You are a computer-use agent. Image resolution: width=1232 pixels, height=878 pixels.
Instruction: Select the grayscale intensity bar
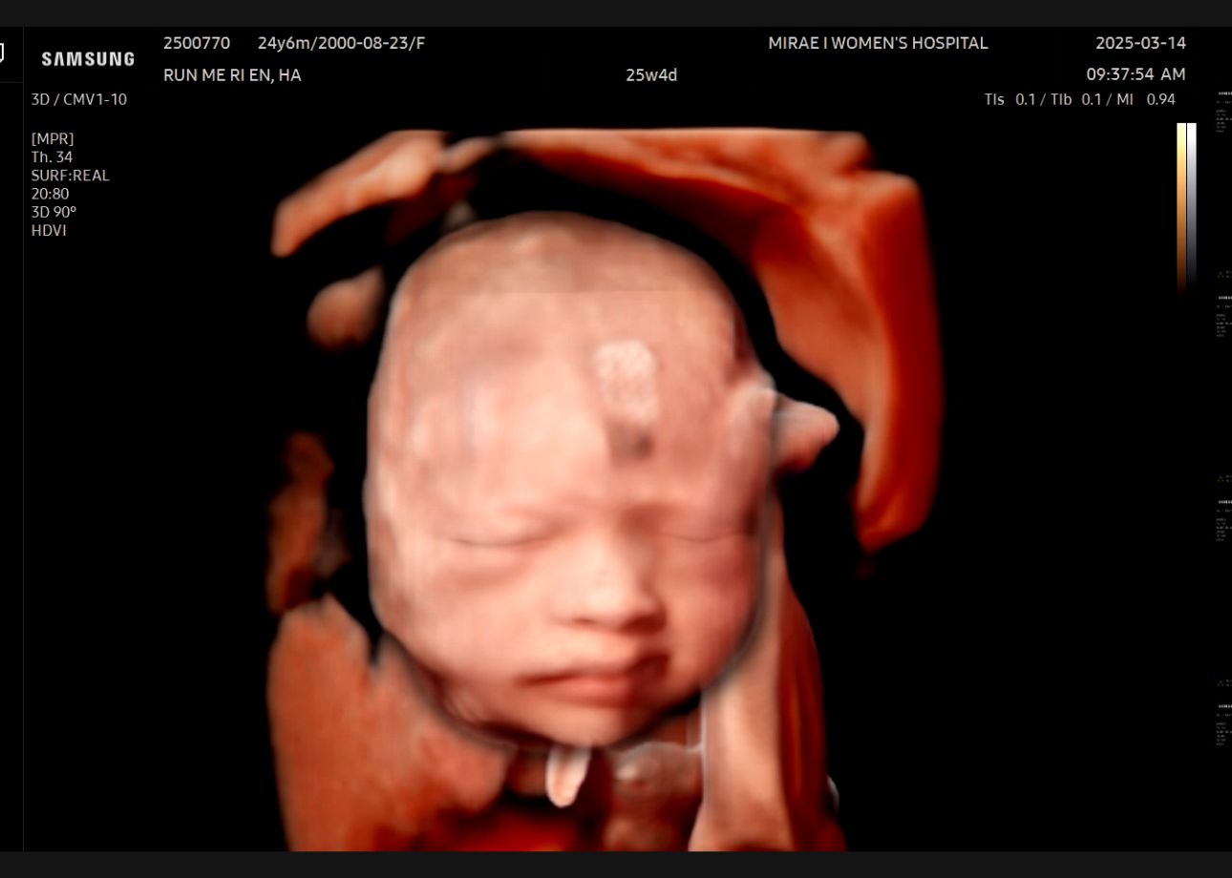point(1191,205)
